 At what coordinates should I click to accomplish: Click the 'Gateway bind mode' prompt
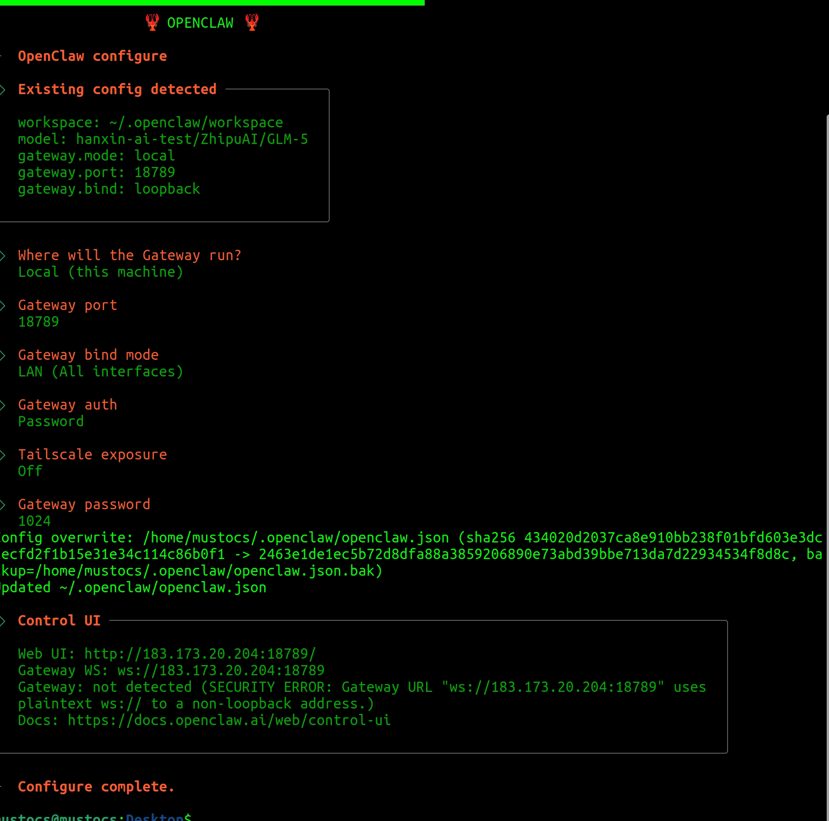[x=88, y=355]
